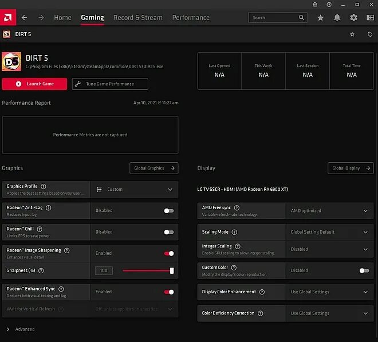
Task: Show help for Radeon Chill
Action: point(40,229)
